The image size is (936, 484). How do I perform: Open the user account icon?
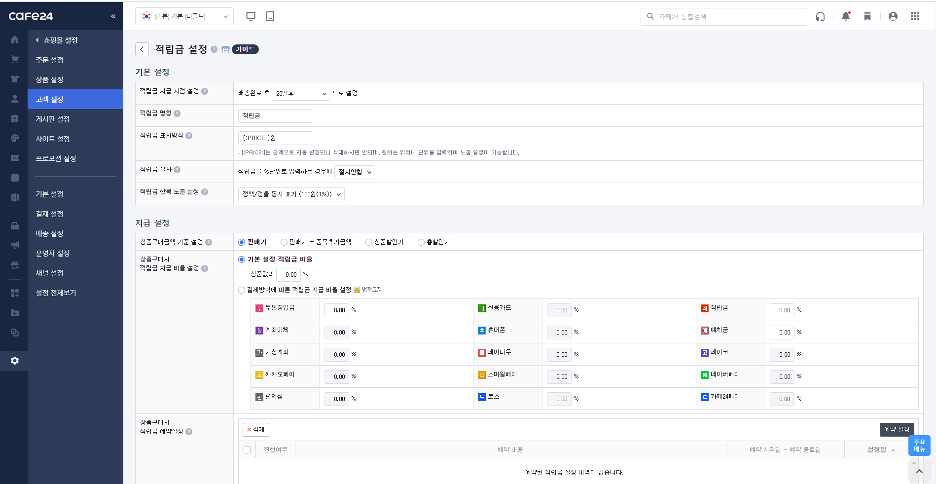[893, 16]
